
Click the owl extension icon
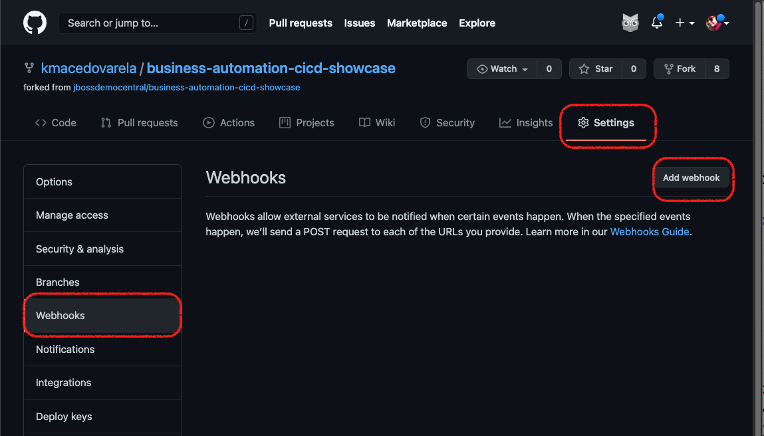[x=630, y=23]
